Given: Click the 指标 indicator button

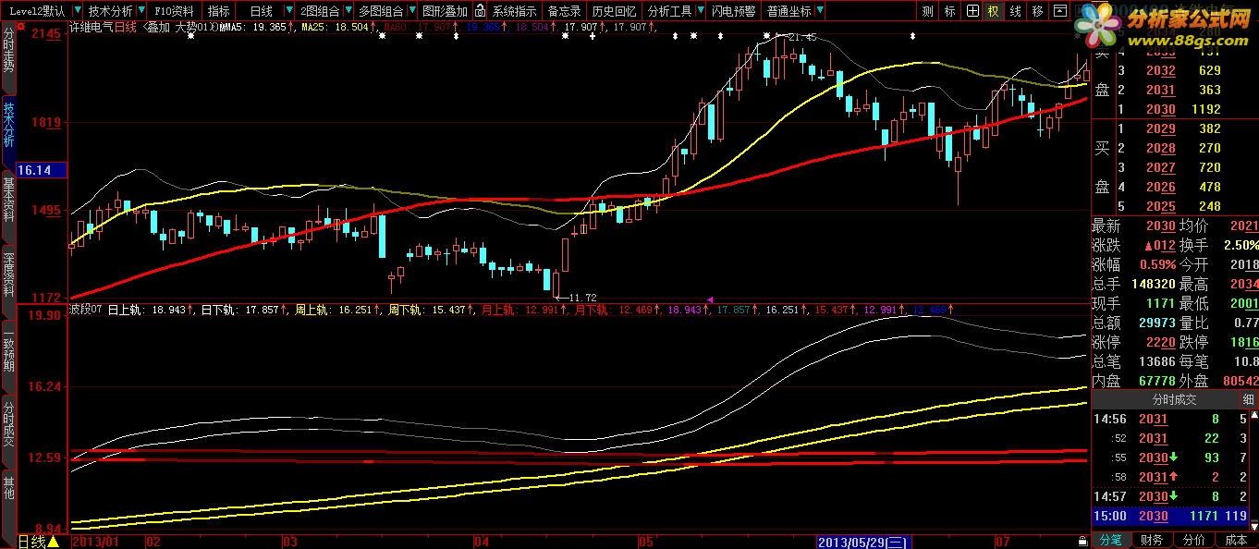Looking at the screenshot, I should click(x=219, y=11).
